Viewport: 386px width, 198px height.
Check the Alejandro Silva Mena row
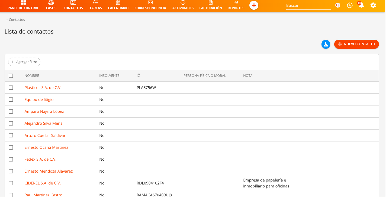click(x=11, y=123)
